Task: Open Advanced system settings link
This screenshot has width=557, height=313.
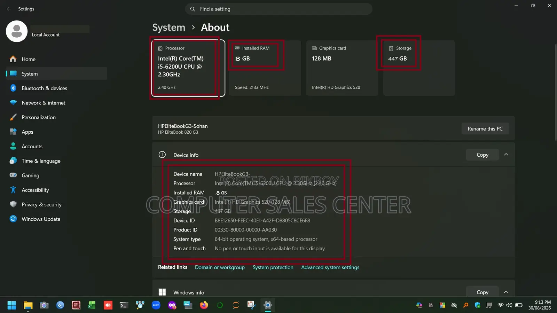Action: point(330,267)
